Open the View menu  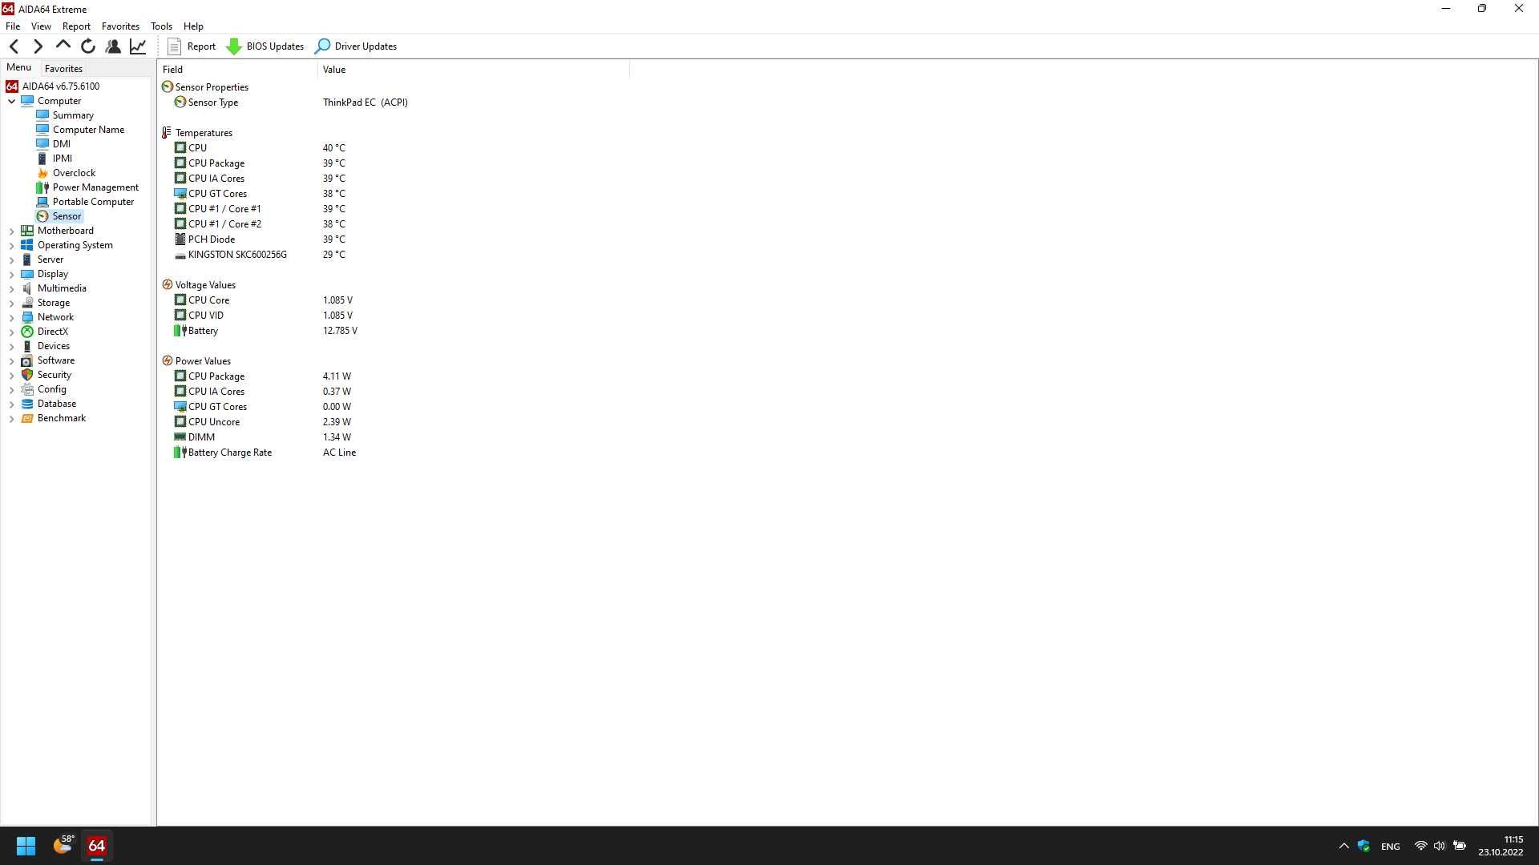[x=41, y=26]
